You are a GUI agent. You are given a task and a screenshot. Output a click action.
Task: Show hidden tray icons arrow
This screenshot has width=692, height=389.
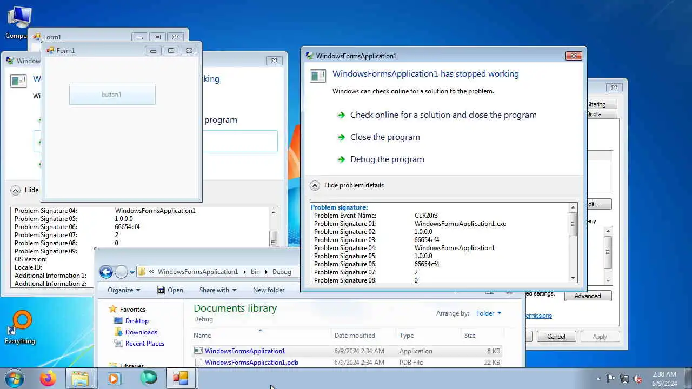tap(598, 379)
